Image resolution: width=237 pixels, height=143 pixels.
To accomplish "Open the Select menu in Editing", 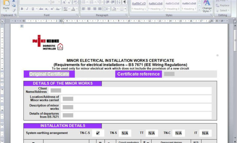I will tap(222, 11).
